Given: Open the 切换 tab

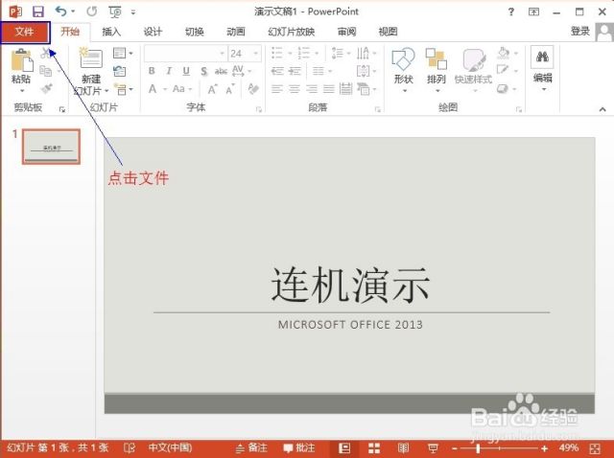Looking at the screenshot, I should 194,32.
